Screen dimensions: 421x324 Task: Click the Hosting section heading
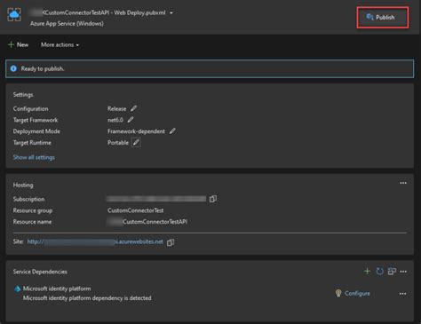click(23, 185)
